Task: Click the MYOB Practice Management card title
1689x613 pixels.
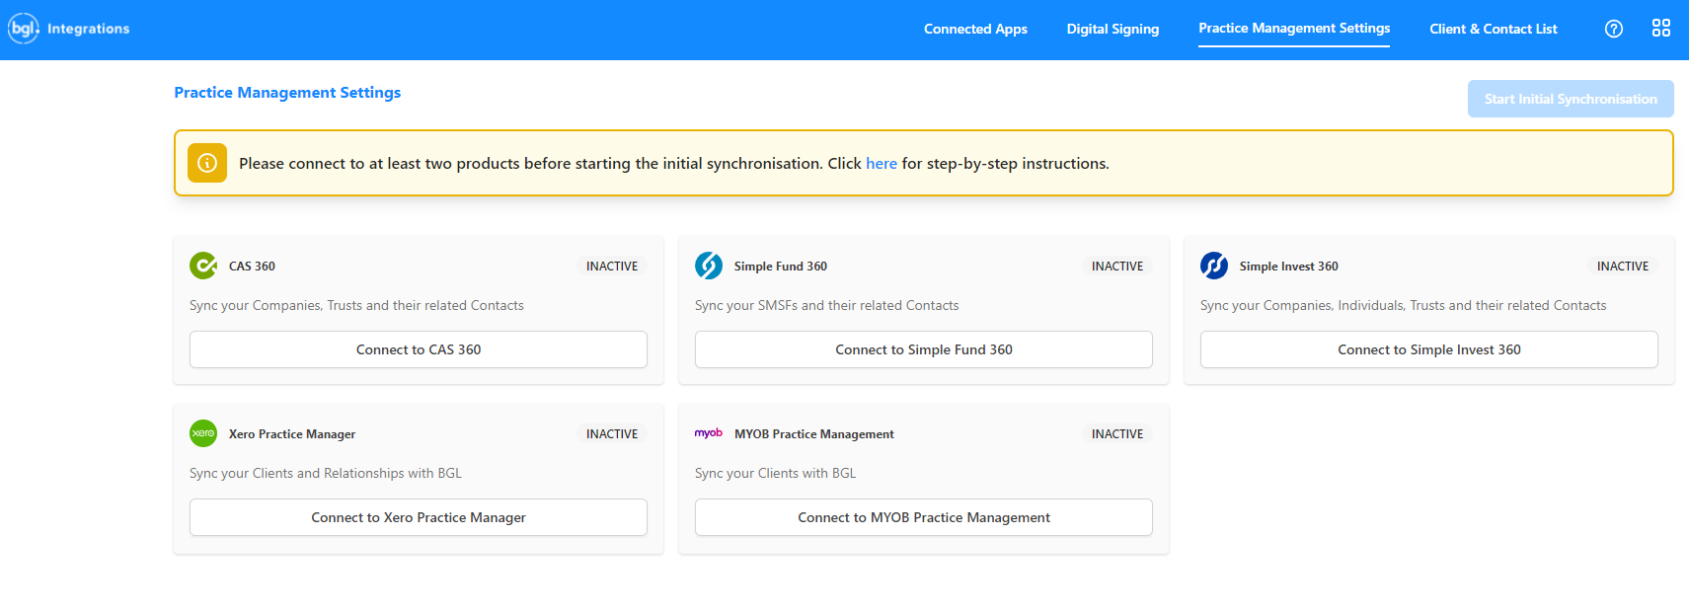Action: tap(814, 434)
